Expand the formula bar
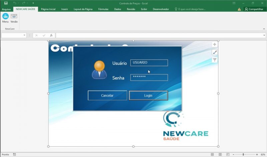Image resolution: width=267 pixels, height=157 pixels. [x=264, y=35]
